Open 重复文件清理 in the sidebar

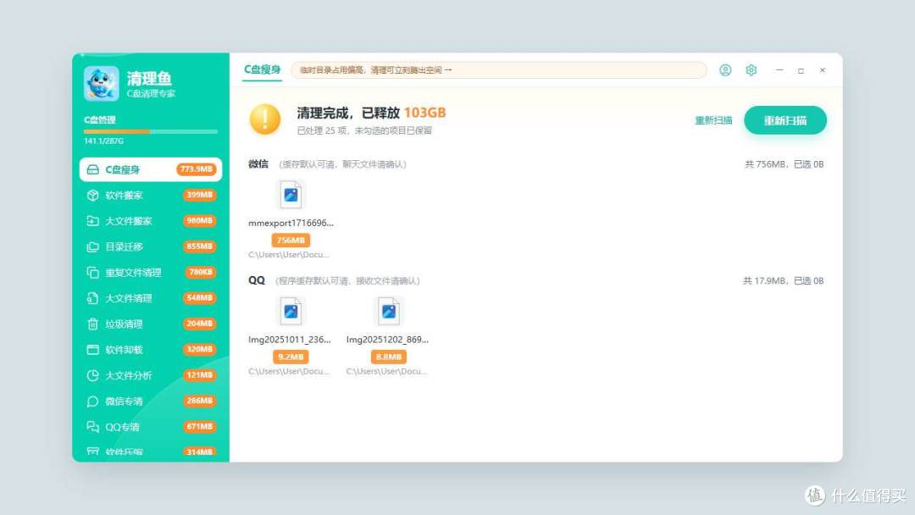pos(151,272)
